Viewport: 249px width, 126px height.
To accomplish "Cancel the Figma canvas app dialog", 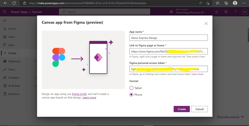I will 199,109.
